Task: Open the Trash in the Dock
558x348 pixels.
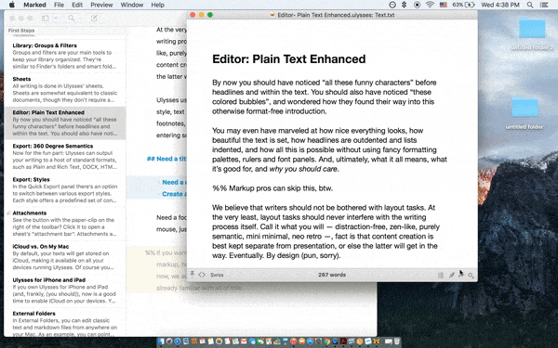Action: pos(397,342)
